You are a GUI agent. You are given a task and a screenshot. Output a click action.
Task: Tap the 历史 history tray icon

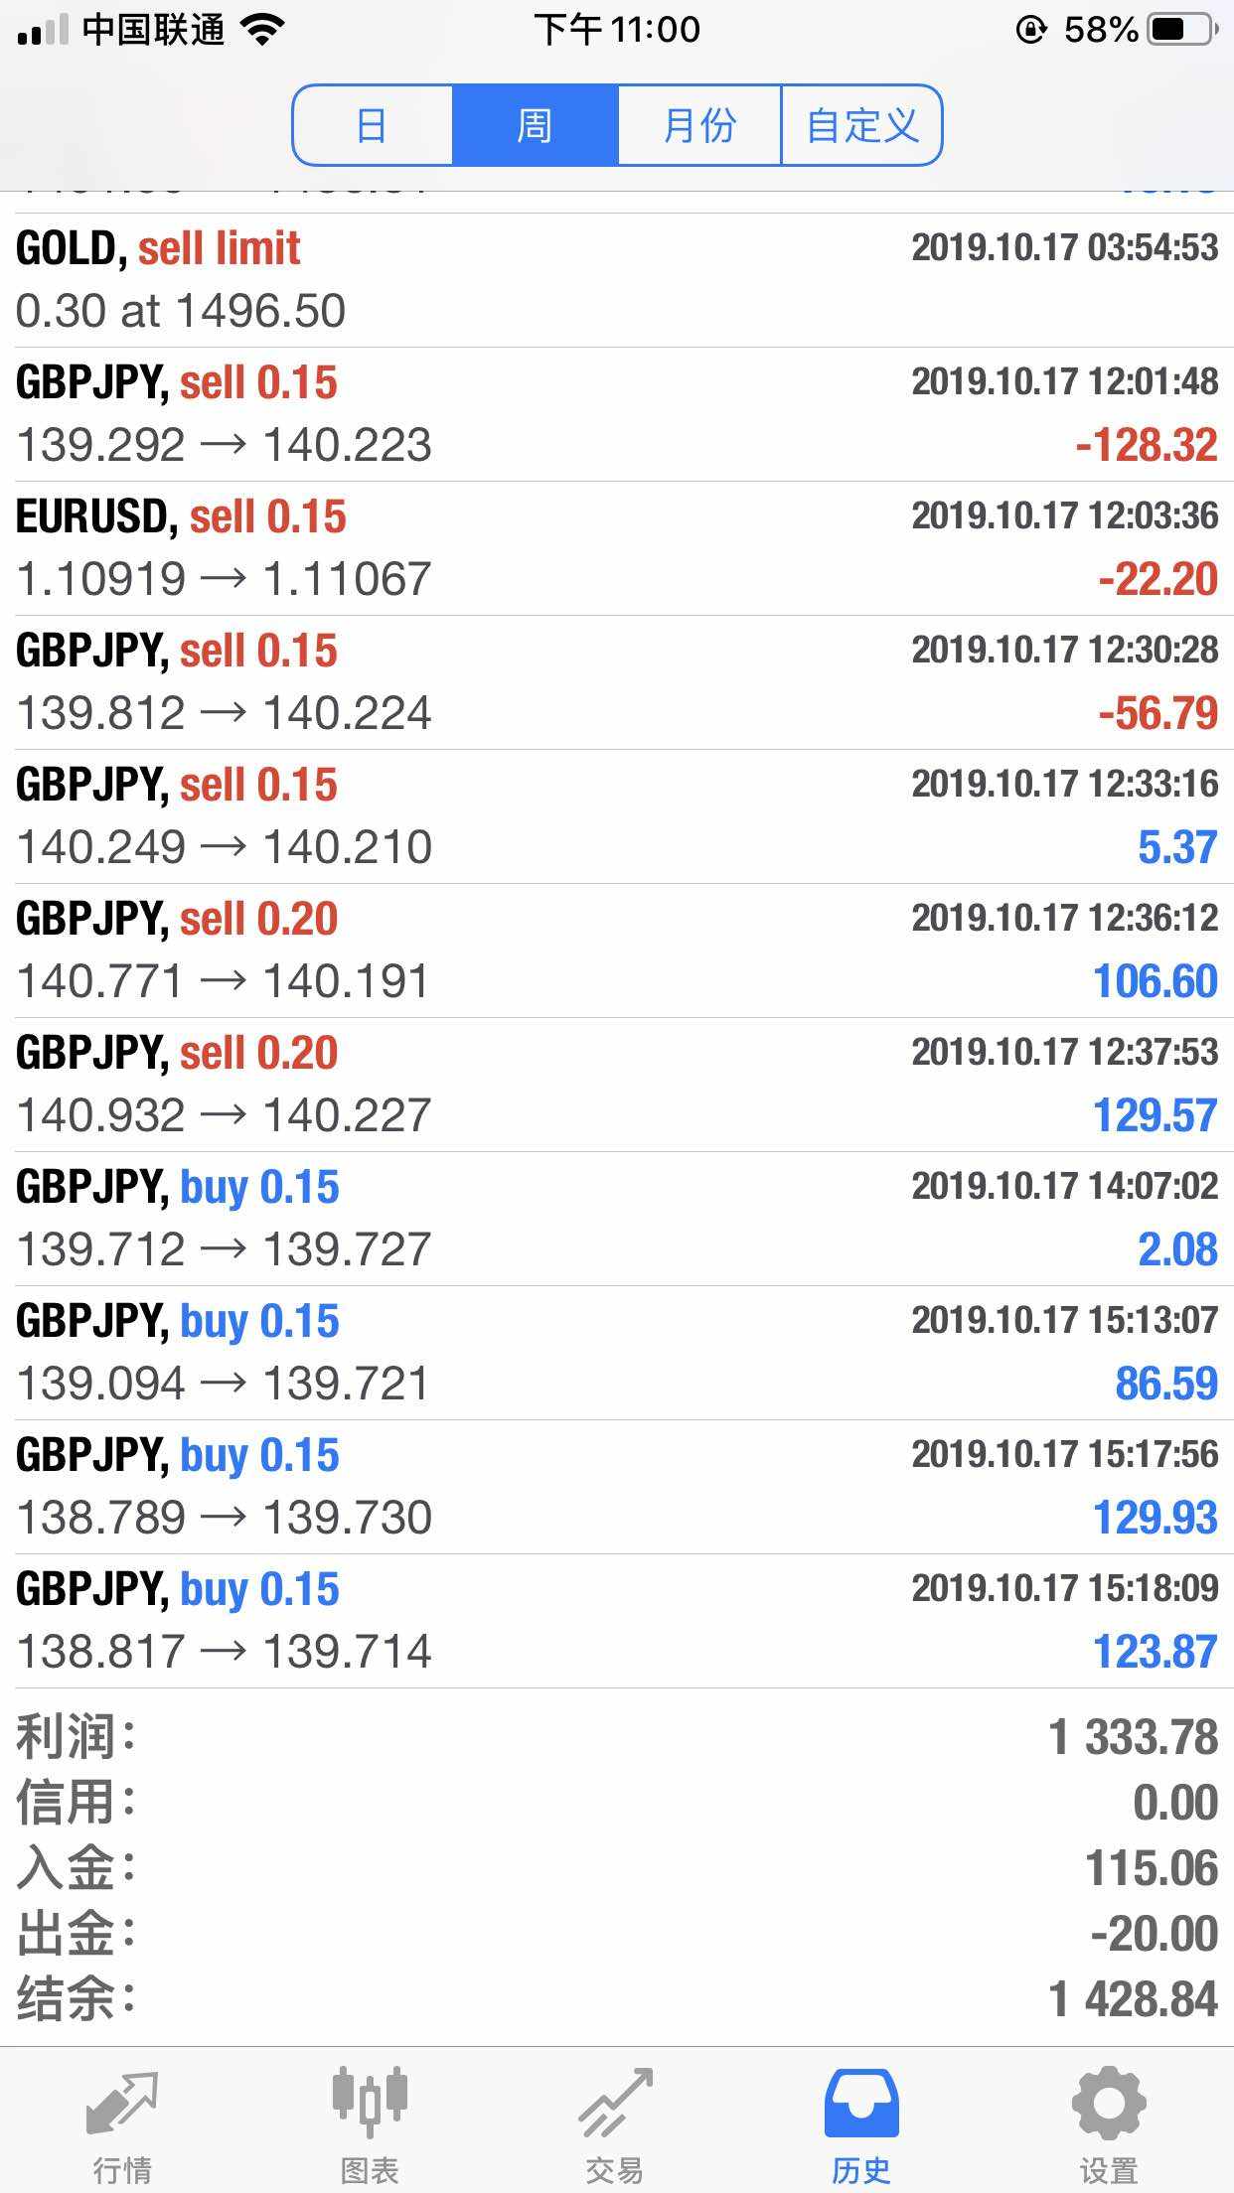tap(861, 2104)
